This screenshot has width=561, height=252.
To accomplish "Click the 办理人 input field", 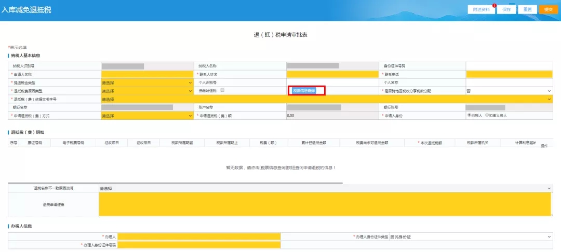I will 199,237.
